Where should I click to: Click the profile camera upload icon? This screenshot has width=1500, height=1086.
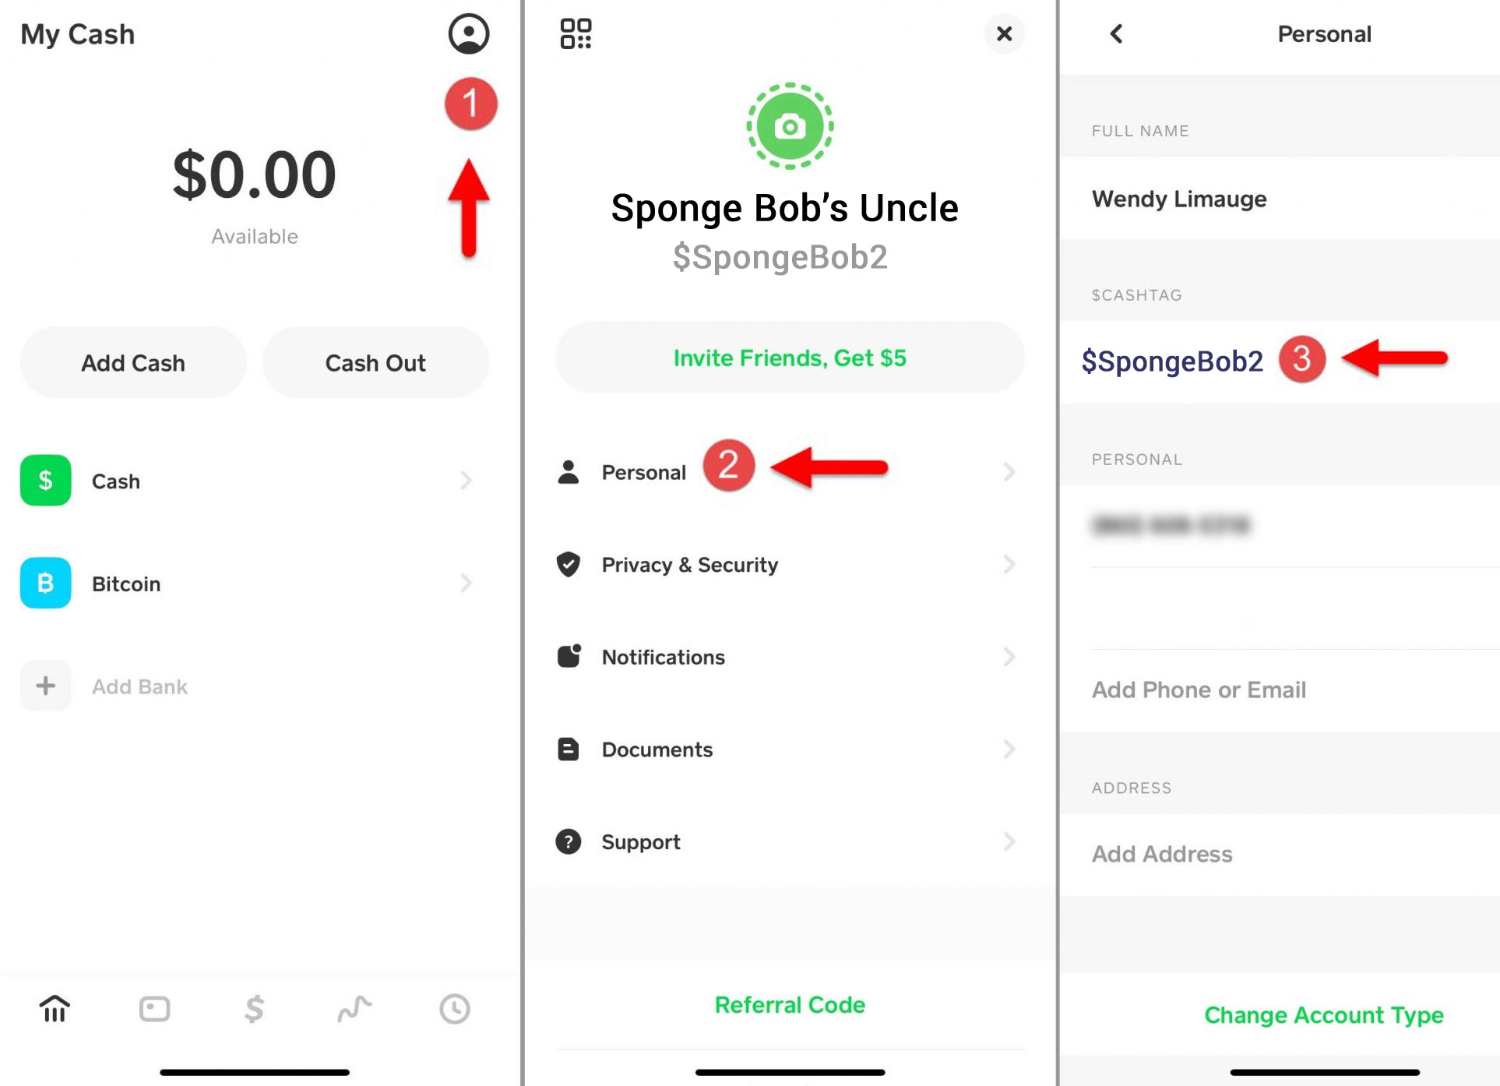[x=792, y=129]
